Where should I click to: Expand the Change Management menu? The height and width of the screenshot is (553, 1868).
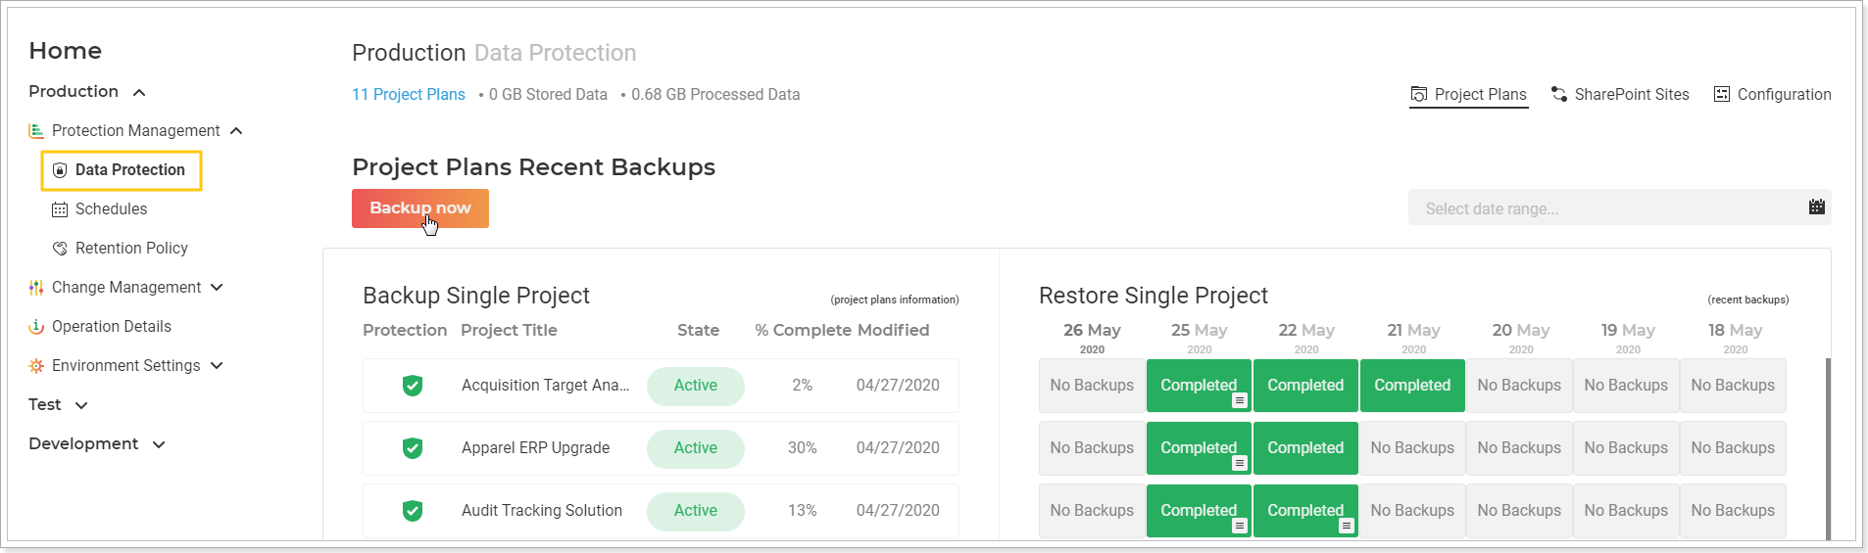click(218, 287)
